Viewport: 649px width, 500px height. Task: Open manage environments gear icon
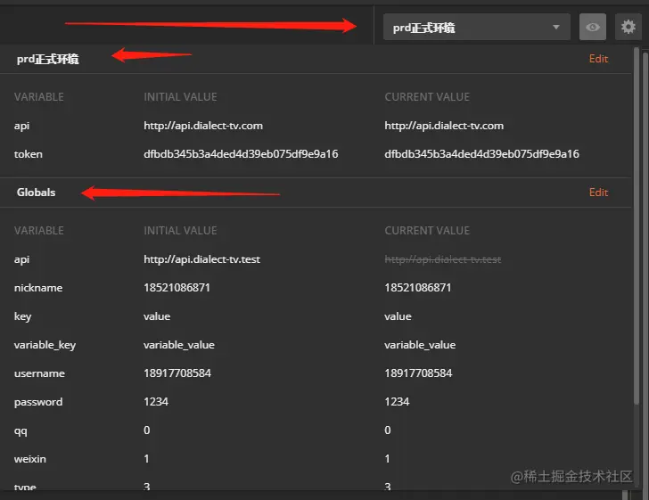pos(628,27)
